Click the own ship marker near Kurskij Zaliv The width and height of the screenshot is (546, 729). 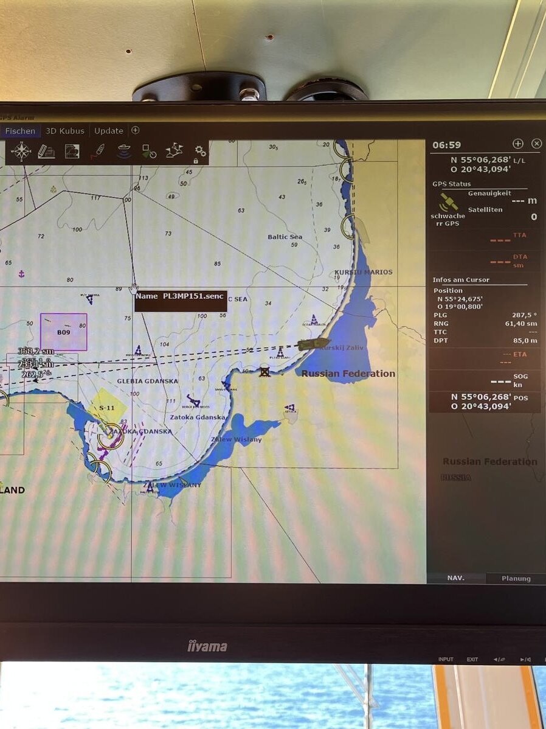(x=313, y=344)
